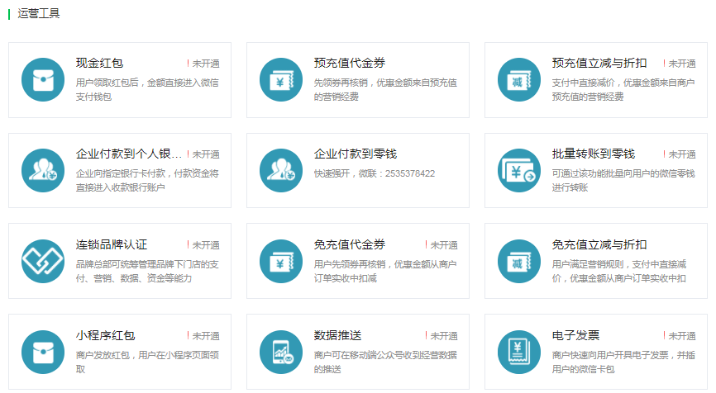Viewport: 716px width, 393px height.
Task: Click the 预充值立减与折扣 discount icon
Action: (519, 80)
